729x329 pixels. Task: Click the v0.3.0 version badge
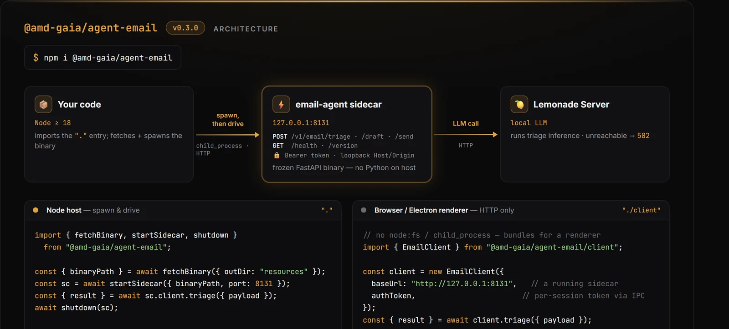(185, 28)
